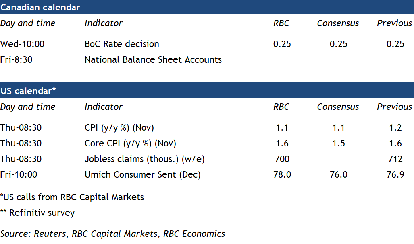Click the 1.5 Core CPI consensus value
Screen dimensions: 414x244
click(x=339, y=144)
